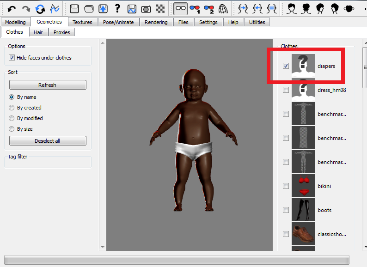Viewport: 367px width, 267px height.
Task: Uncheck Hide faces under clothes
Action: pos(12,58)
